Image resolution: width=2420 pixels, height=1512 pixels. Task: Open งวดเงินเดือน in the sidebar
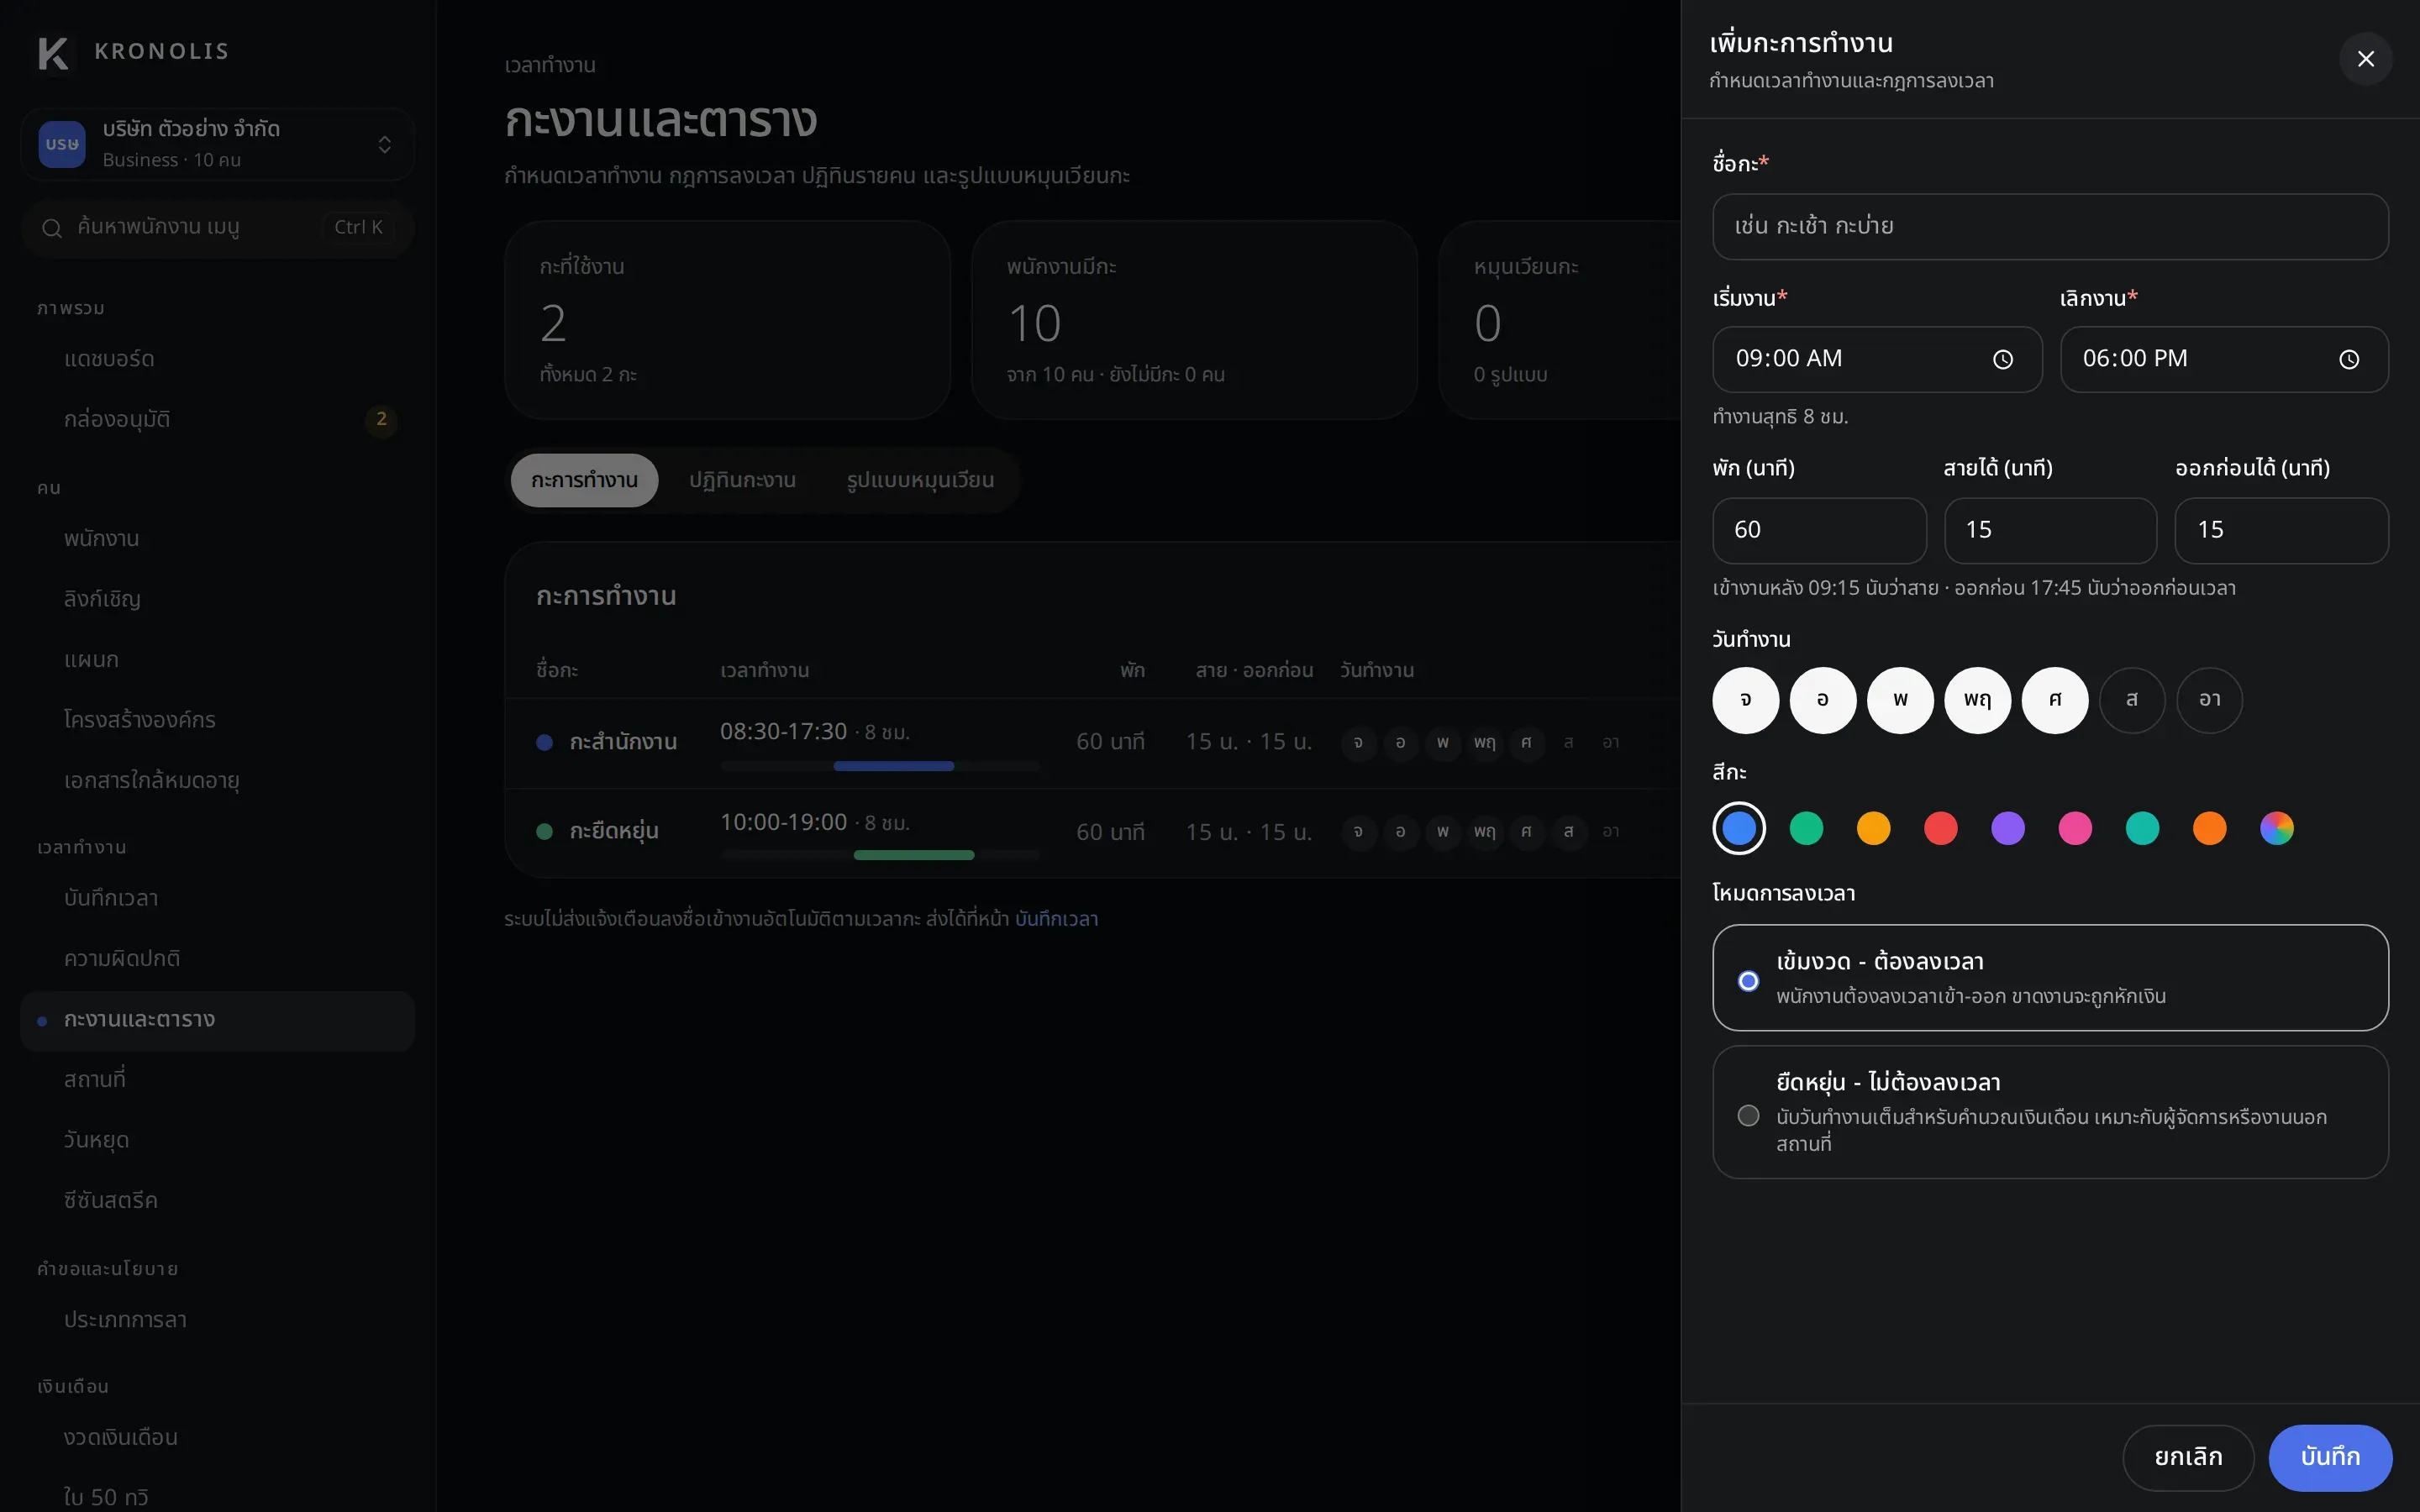[x=217, y=1437]
